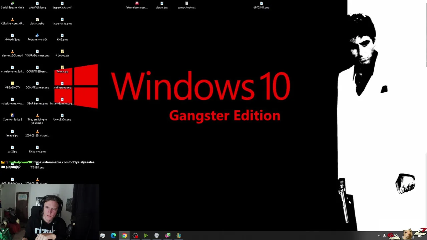Launch the Counter-Strike 2 shortcut

click(12, 117)
